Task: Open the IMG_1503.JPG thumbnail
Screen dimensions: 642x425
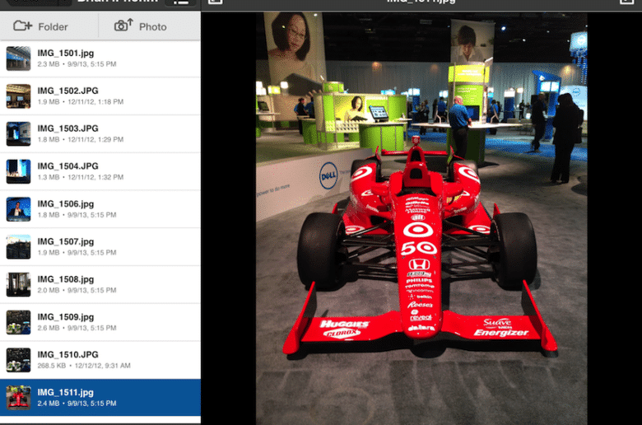Action: 18,133
